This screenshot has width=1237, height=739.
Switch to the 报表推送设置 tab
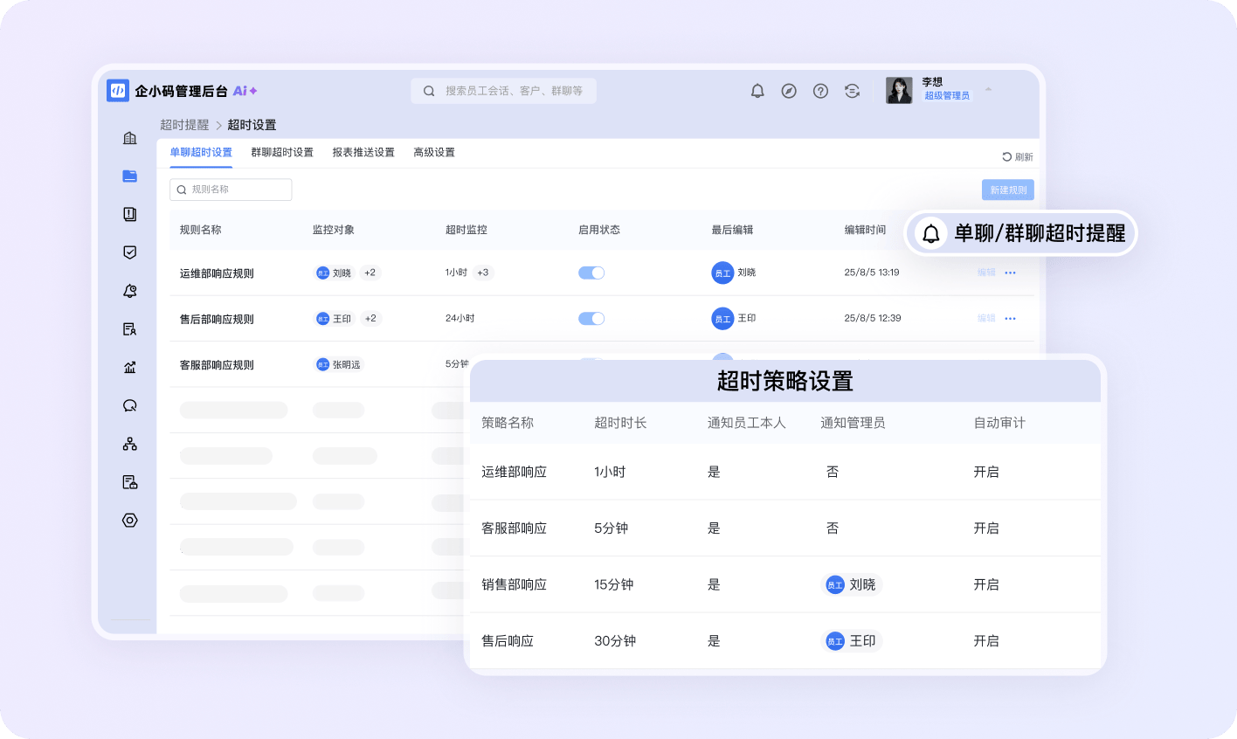point(363,152)
